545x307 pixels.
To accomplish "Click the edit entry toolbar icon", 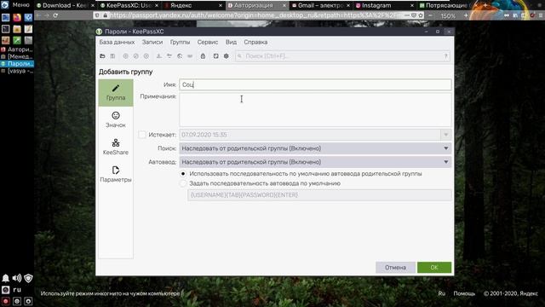I will click(x=136, y=56).
